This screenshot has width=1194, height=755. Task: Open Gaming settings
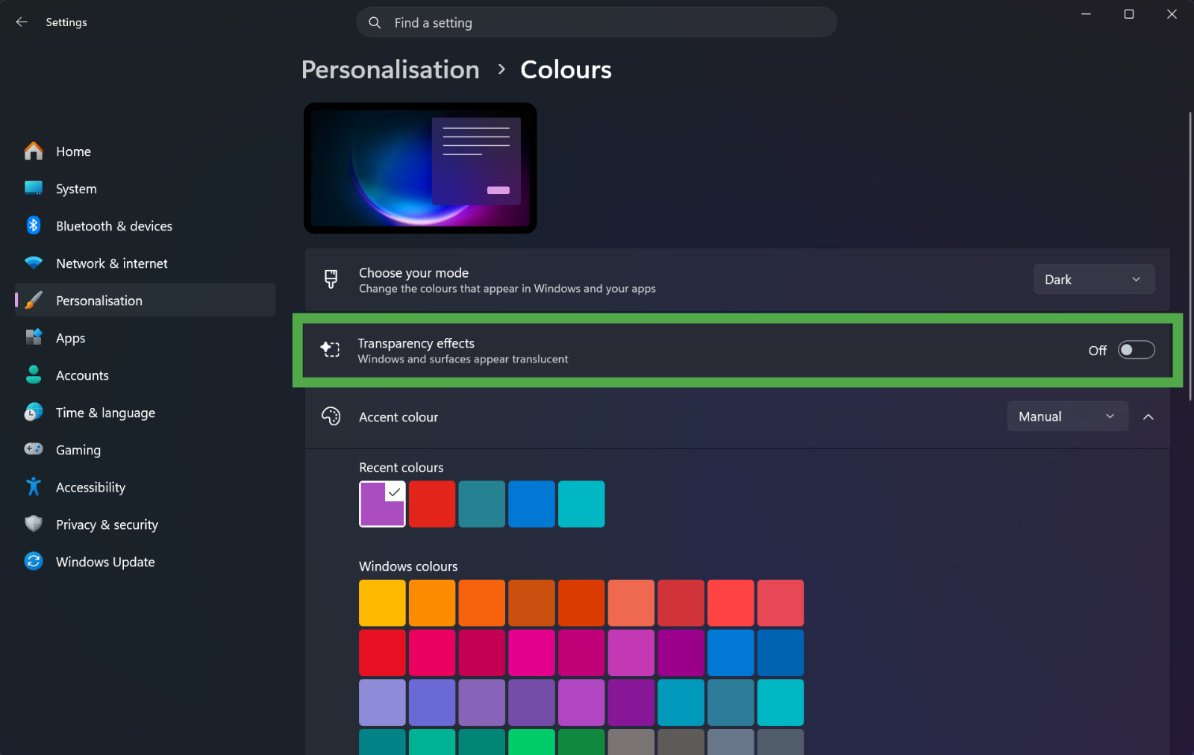146,450
